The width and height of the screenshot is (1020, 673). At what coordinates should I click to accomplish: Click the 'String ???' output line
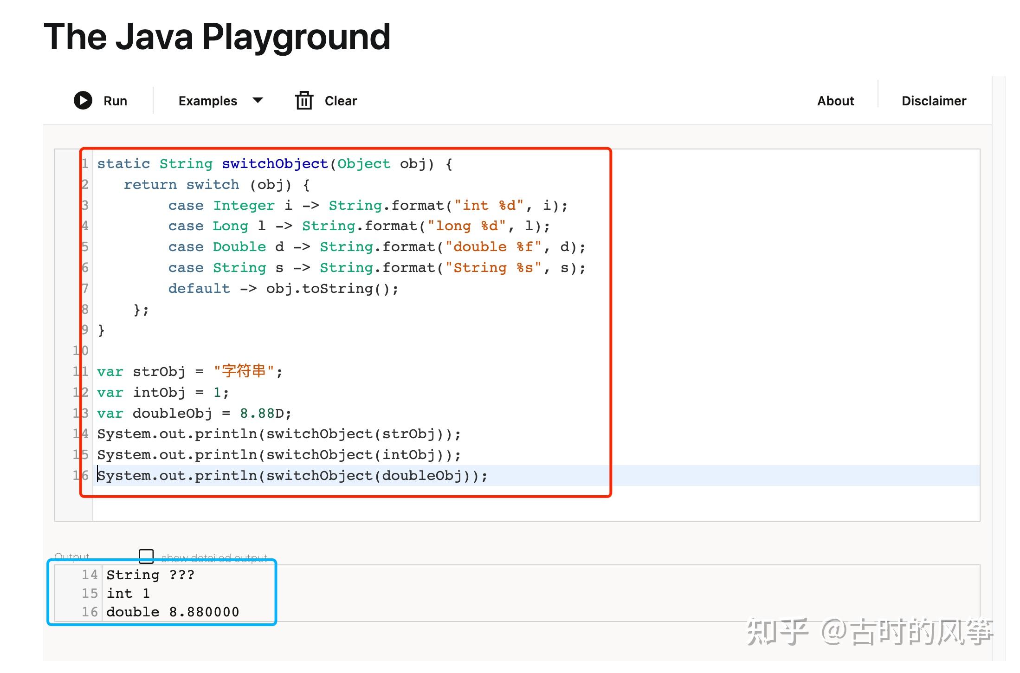(149, 574)
